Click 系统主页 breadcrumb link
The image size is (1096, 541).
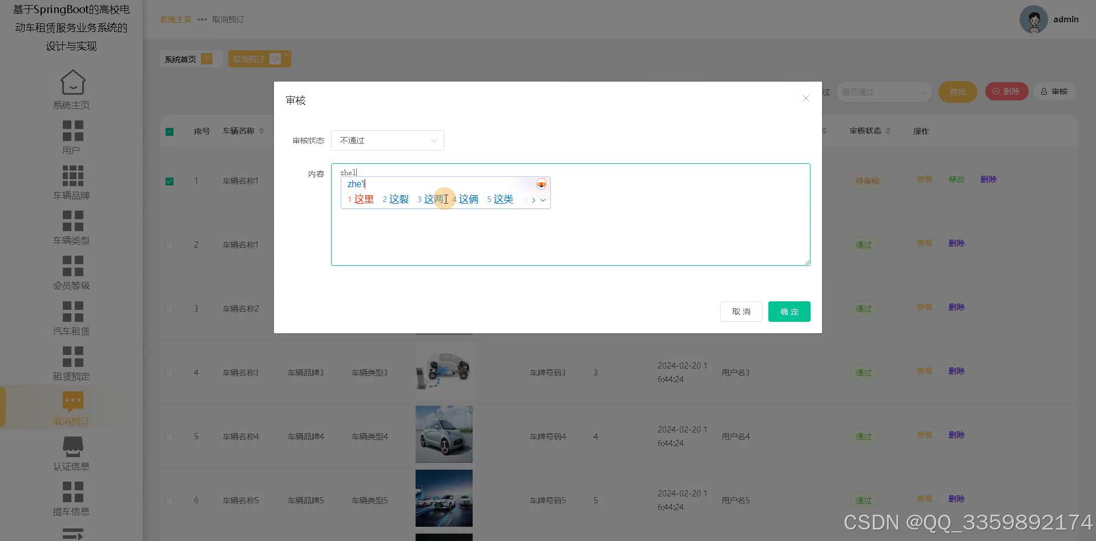(175, 19)
